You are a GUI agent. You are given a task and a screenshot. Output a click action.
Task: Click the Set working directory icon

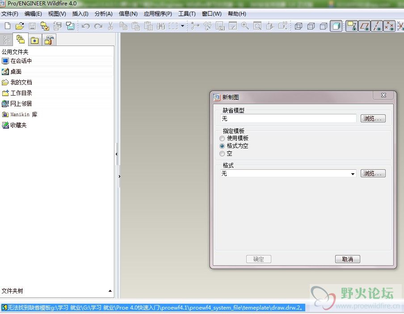(45, 26)
